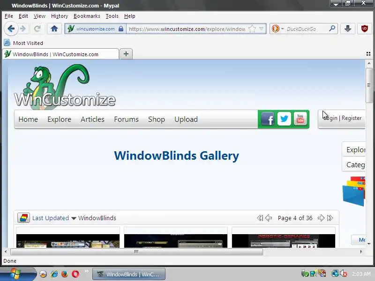Show all tabs grid icon
The height and width of the screenshot is (281, 375).
coord(368,54)
